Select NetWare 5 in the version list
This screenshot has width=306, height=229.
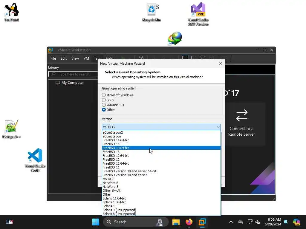pos(161,187)
